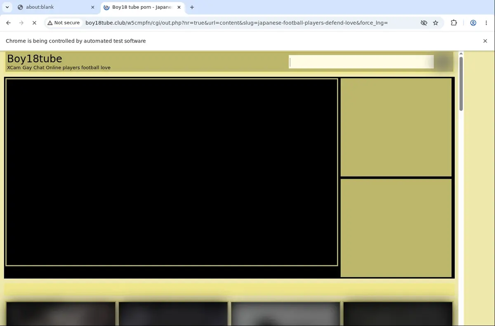Open the Extensions puzzle menu

tap(454, 23)
